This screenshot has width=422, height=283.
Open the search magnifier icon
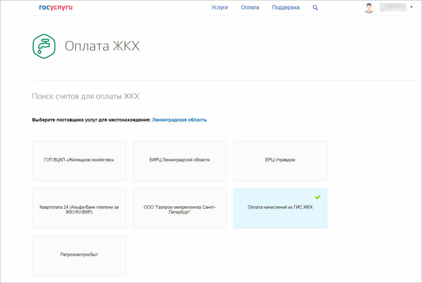[315, 7]
